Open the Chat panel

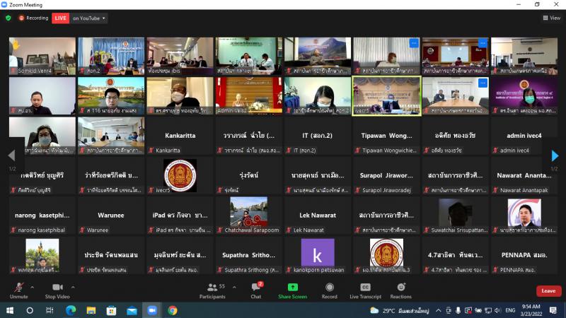coord(256,290)
